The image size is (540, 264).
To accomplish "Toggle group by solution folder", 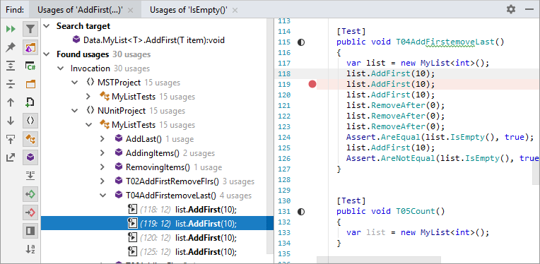I will 30,47.
